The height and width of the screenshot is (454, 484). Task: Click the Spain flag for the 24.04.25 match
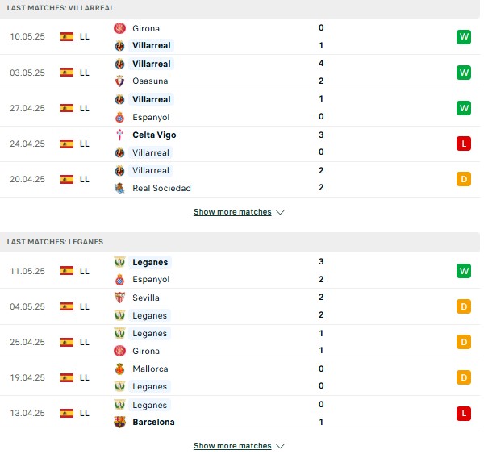pos(67,144)
